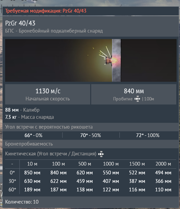
Task: Click the kinetic penetration icon after Дистанция
Action: point(101,154)
